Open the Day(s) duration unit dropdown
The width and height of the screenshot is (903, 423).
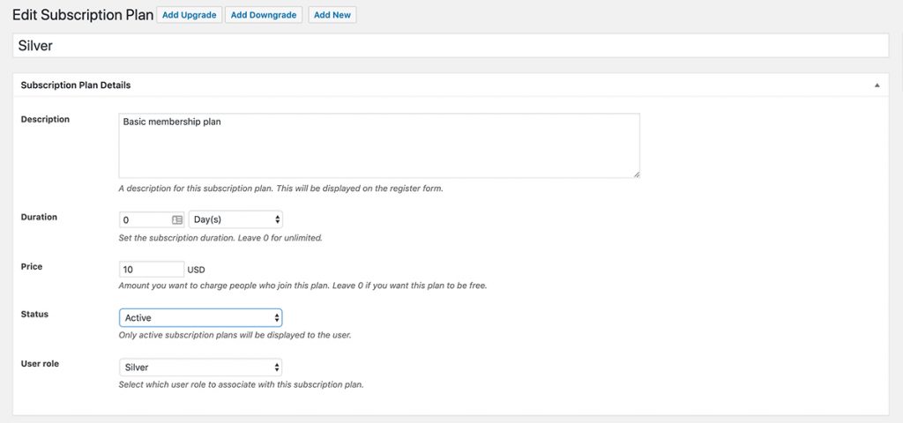tap(235, 219)
